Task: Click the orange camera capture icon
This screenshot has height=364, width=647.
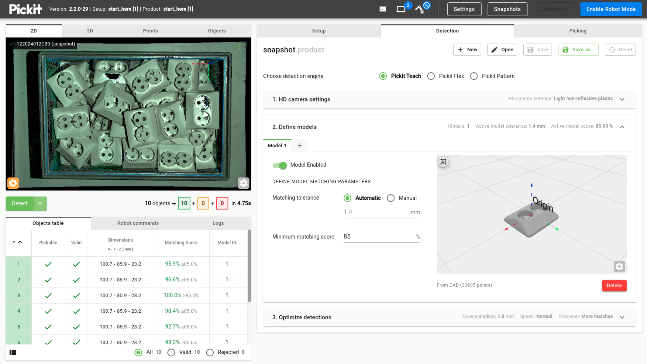Action: point(13,183)
